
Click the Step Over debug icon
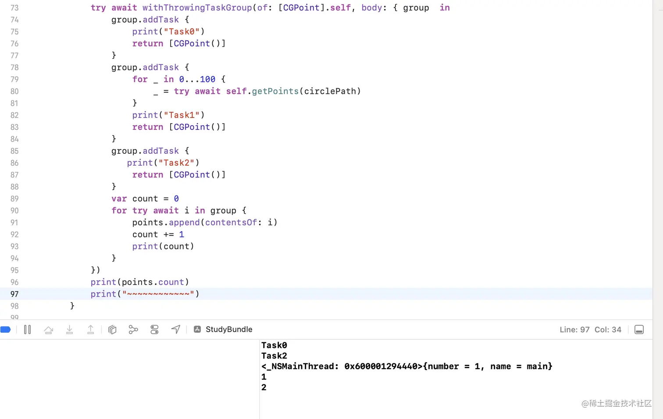tap(48, 330)
